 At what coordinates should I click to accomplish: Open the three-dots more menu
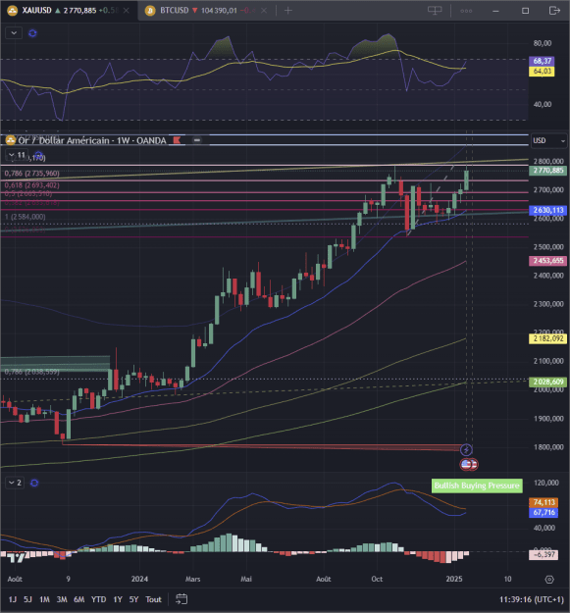coord(466,11)
